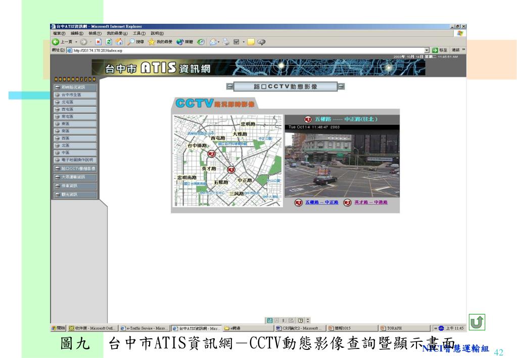Refresh the page with the Refresh icon
Image resolution: width=517 pixels, height=358 pixels.
click(109, 42)
